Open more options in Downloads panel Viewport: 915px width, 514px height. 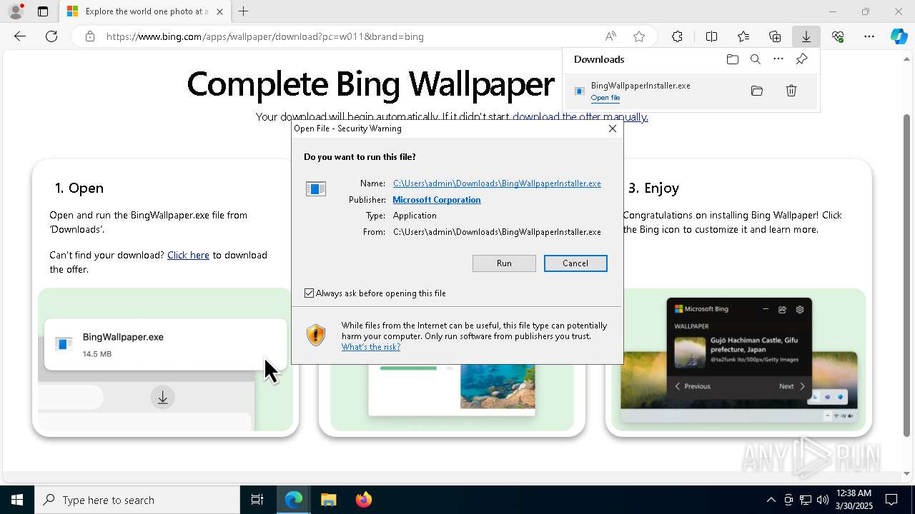click(778, 59)
